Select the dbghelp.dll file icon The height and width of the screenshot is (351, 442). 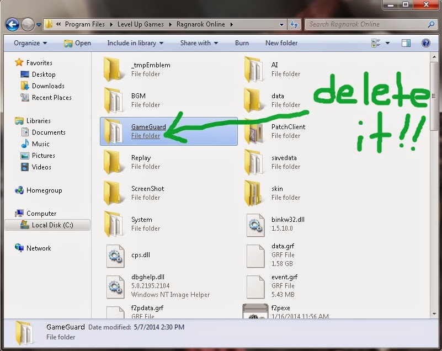point(115,287)
